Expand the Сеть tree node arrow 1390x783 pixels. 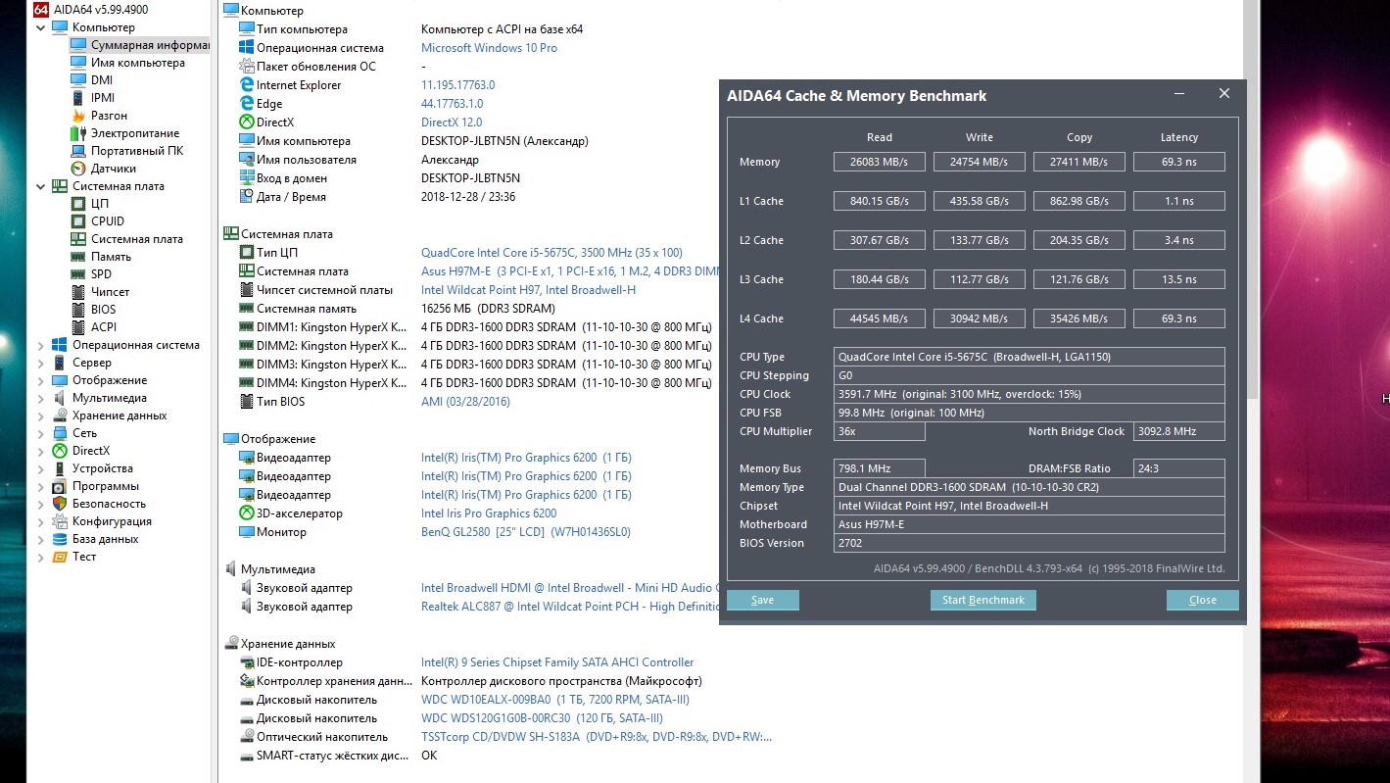point(40,433)
